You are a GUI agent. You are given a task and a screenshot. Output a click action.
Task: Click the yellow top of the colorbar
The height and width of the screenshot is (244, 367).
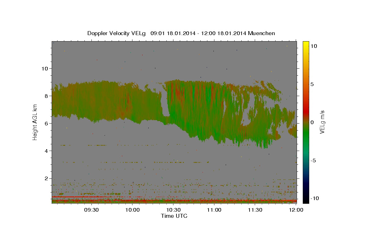(x=306, y=44)
